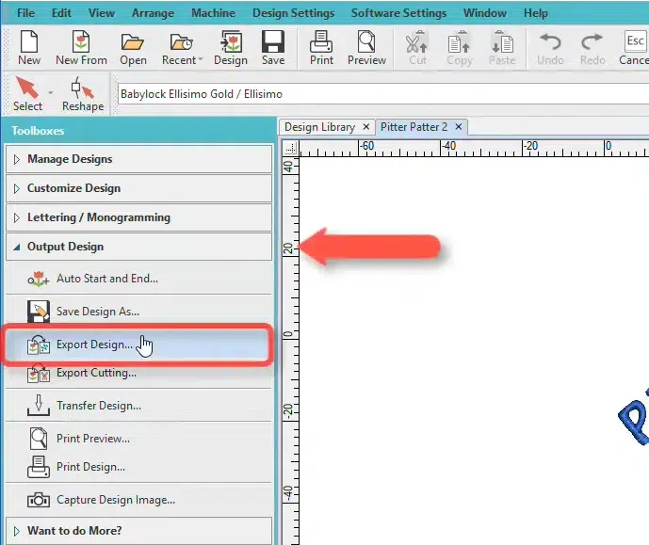Click the Design insert toolbar icon

(x=231, y=48)
